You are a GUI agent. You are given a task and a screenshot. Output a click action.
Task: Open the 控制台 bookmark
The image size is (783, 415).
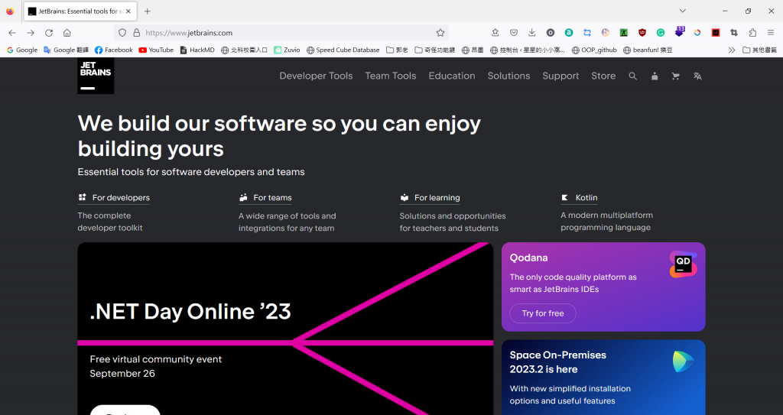click(x=528, y=50)
